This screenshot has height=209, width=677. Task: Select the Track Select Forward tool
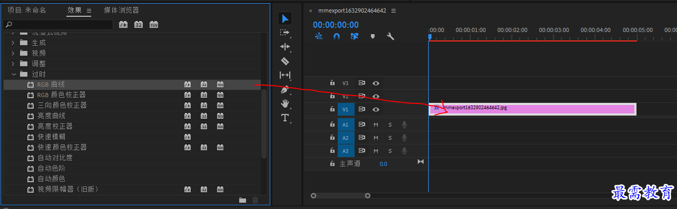[x=285, y=33]
